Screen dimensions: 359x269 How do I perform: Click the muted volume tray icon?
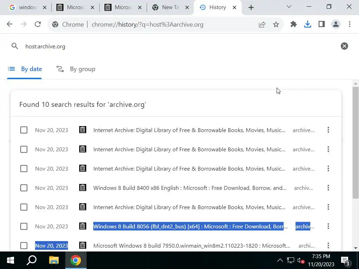coord(300,260)
